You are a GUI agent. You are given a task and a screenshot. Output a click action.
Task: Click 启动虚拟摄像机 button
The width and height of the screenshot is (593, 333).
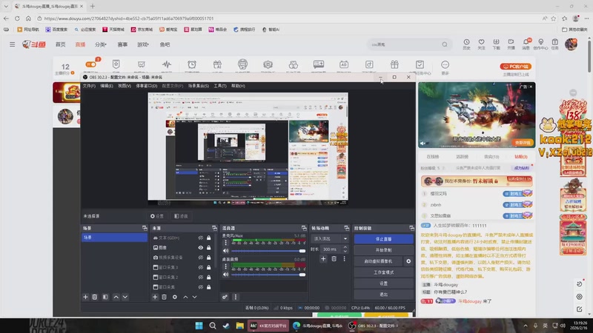pyautogui.click(x=379, y=261)
